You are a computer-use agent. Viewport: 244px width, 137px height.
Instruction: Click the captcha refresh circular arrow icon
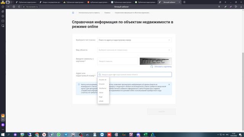152,67
